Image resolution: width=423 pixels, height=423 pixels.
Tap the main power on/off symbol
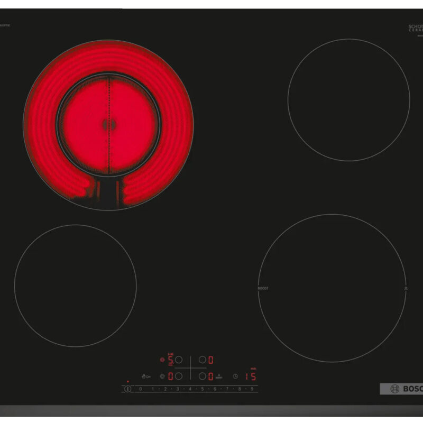coord(127,389)
